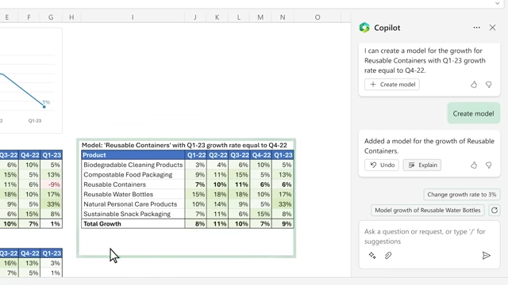
Task: Thumbs down the Create model suggestion
Action: click(489, 85)
